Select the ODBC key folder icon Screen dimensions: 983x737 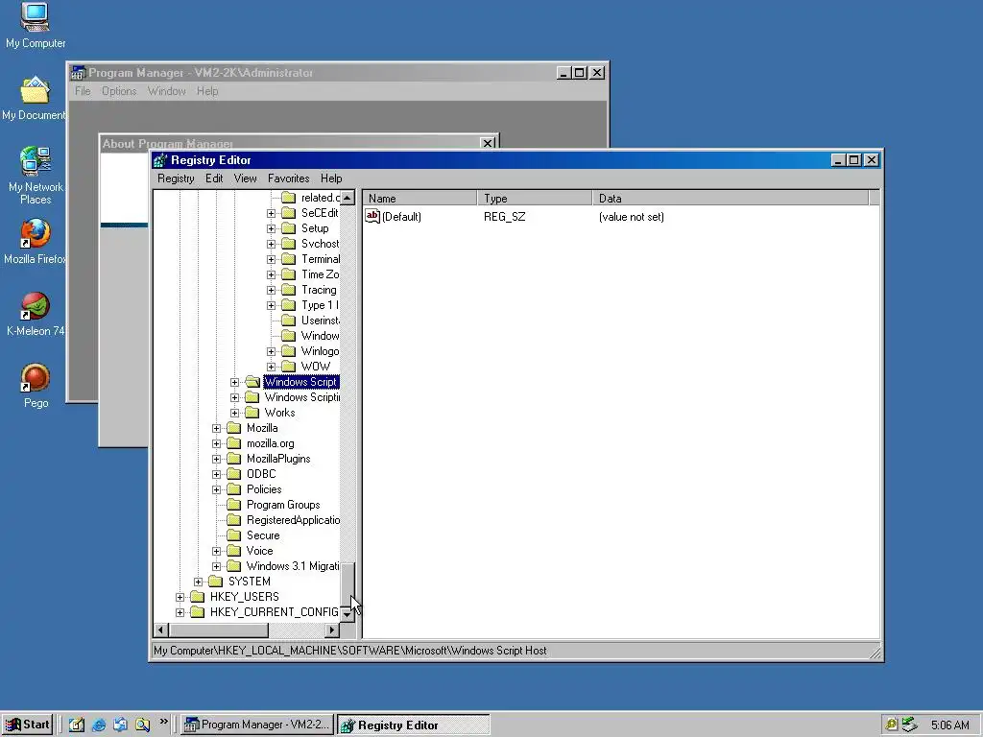click(x=234, y=474)
